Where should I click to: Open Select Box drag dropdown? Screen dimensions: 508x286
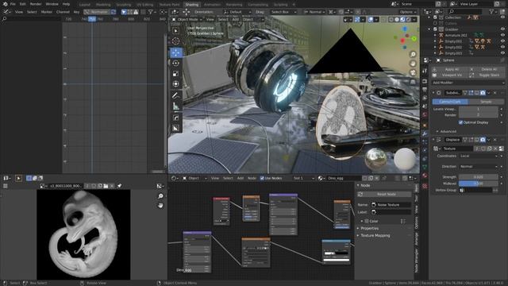pyautogui.click(x=283, y=12)
